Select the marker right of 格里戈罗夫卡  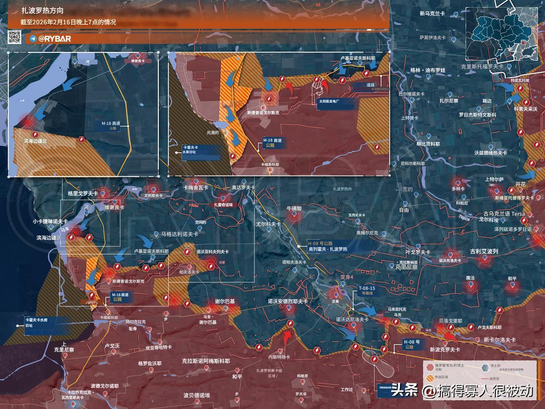tap(103, 193)
